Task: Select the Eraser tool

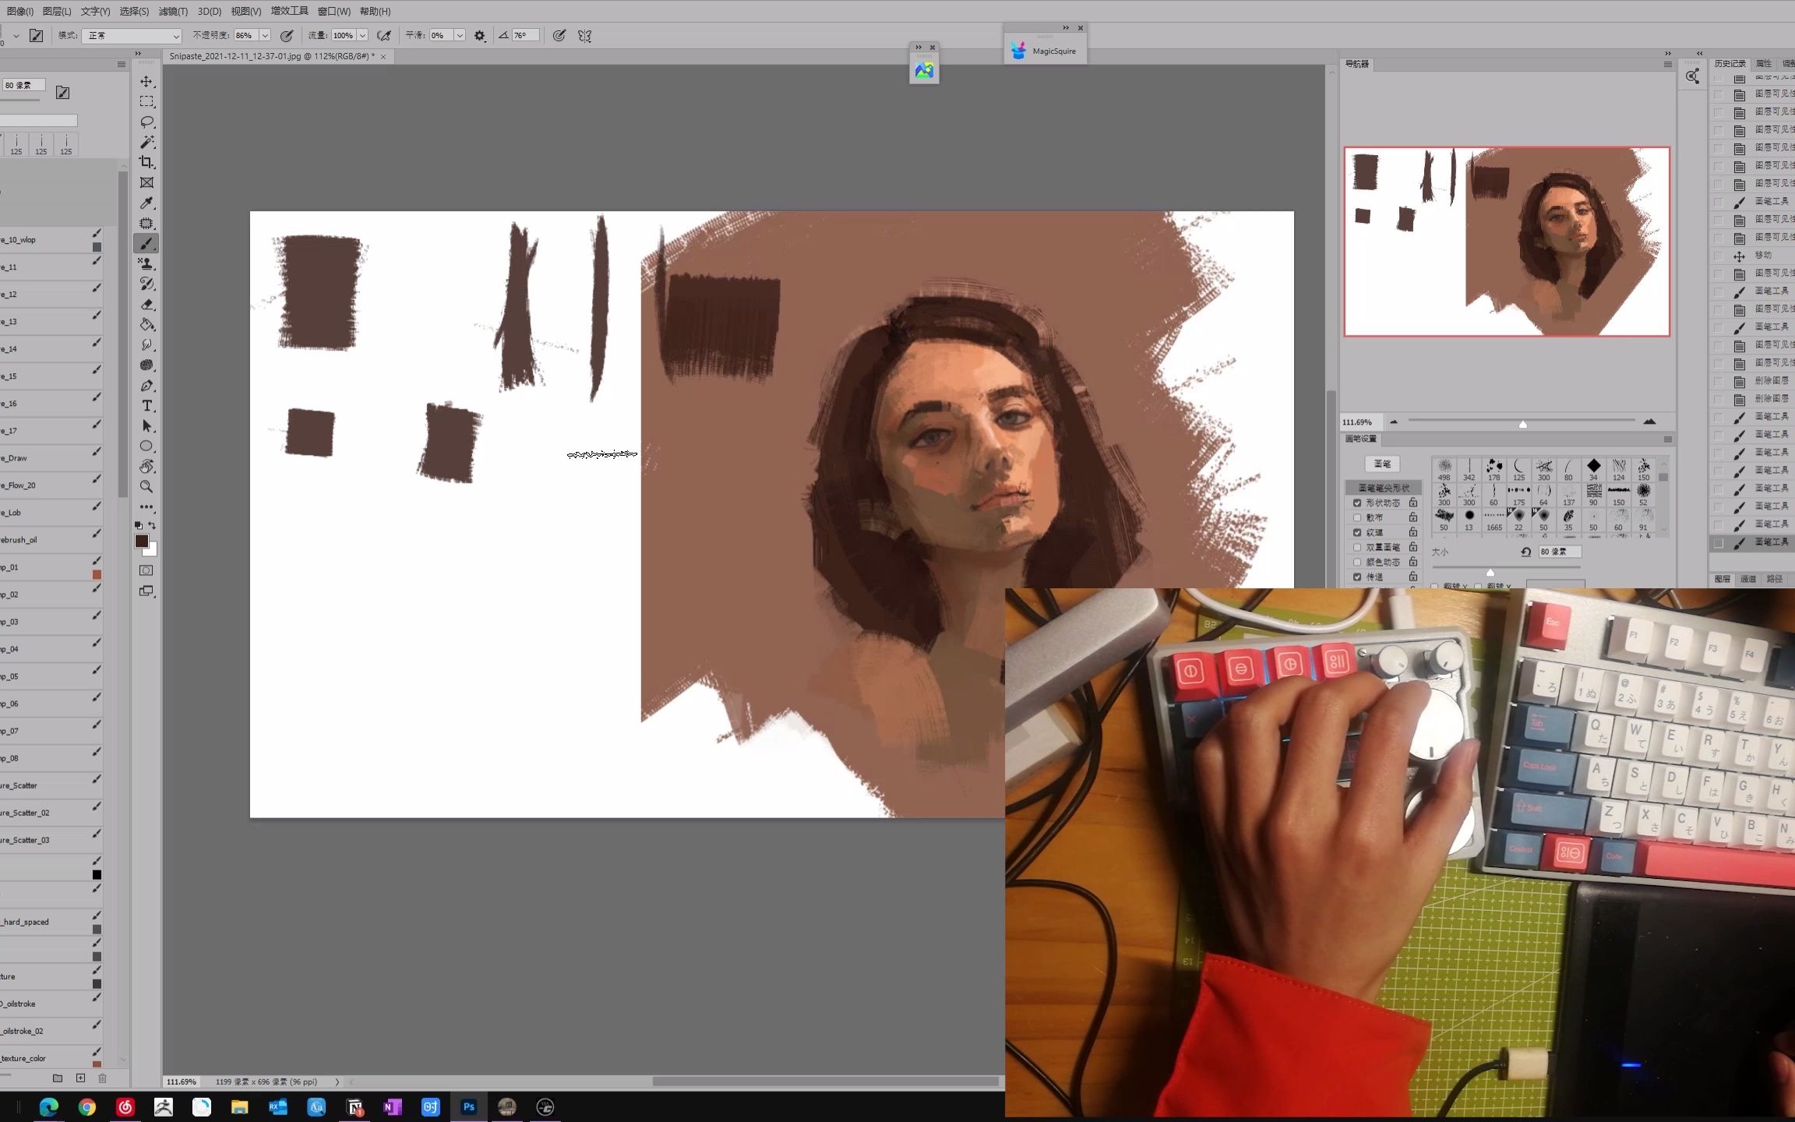Action: (146, 305)
